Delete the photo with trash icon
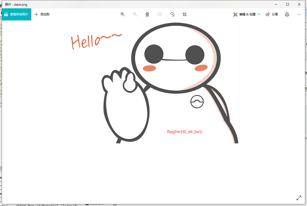The height and width of the screenshot is (206, 307). [x=147, y=14]
